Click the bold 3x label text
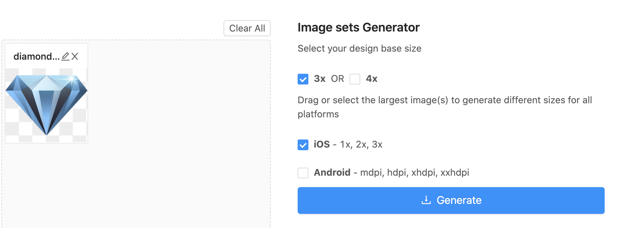The image size is (637, 228). [x=320, y=79]
